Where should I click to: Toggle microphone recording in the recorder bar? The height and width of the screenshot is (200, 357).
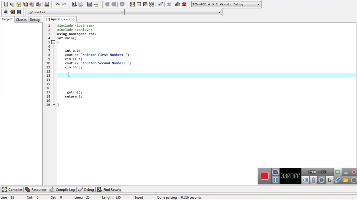coord(313,180)
